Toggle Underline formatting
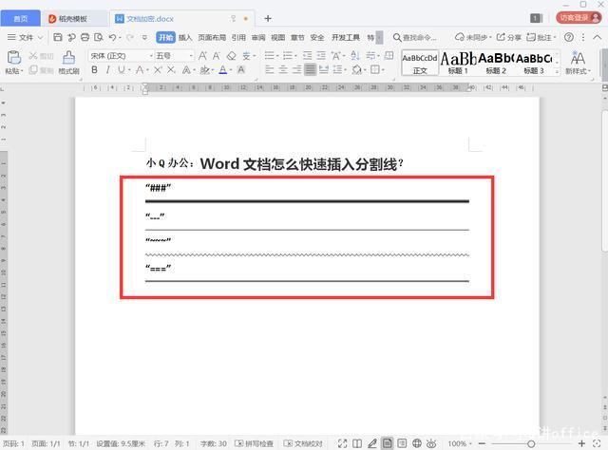 point(122,69)
